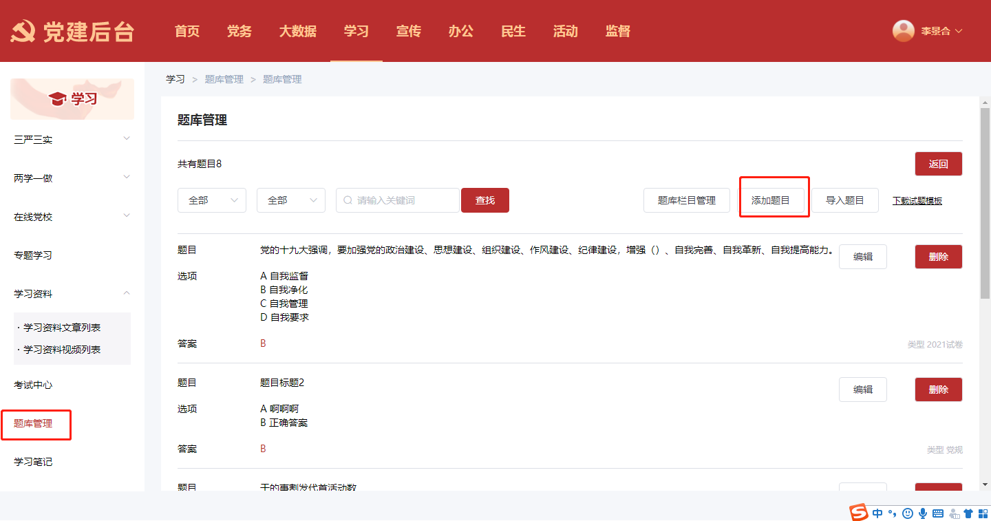Click the 下载试题模板 link
This screenshot has height=521, width=991.
point(917,201)
